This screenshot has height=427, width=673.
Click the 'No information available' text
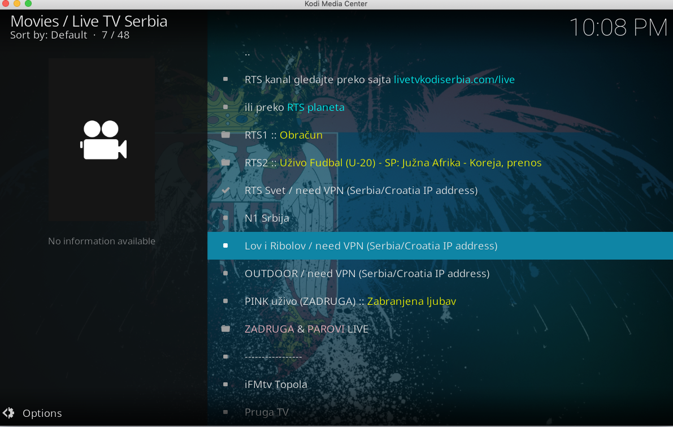pos(102,241)
